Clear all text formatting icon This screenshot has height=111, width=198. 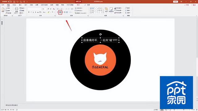[54, 9]
